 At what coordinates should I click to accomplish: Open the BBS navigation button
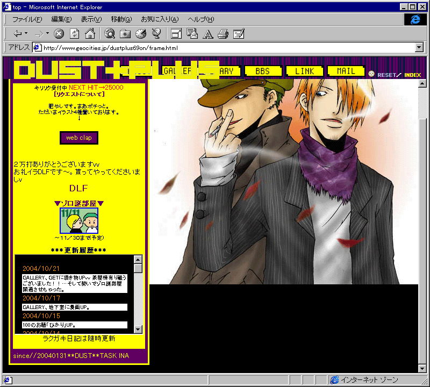point(263,71)
